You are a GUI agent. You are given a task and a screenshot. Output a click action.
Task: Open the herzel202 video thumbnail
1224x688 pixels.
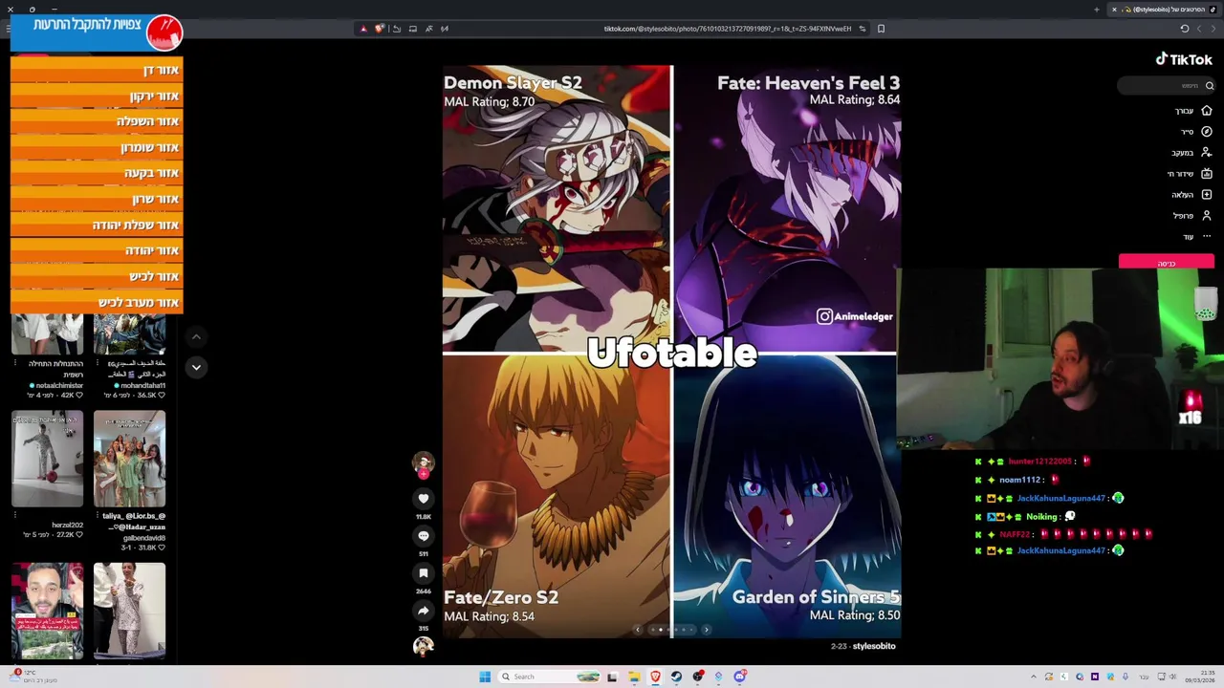point(48,459)
